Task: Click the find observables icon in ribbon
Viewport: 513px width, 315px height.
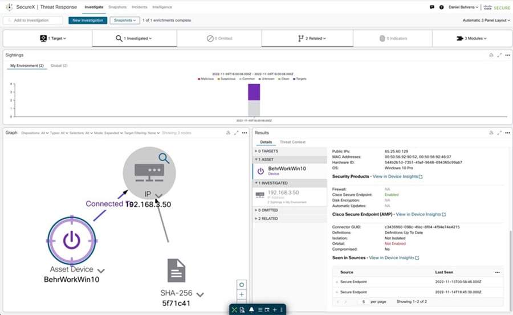Action: click(x=267, y=310)
